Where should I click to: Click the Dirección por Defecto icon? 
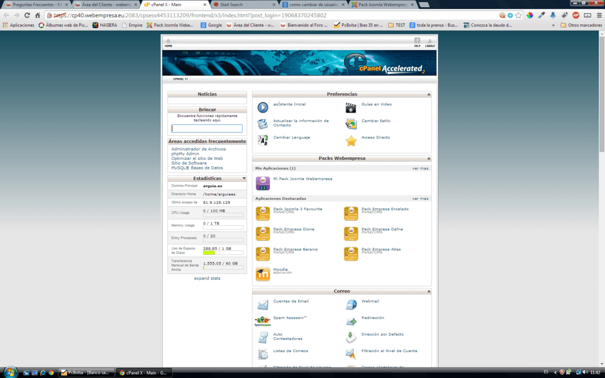(x=351, y=337)
